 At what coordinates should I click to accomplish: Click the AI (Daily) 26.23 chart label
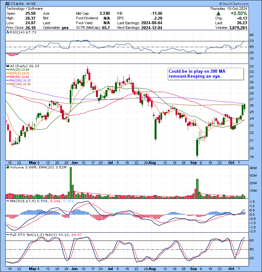click(25, 66)
